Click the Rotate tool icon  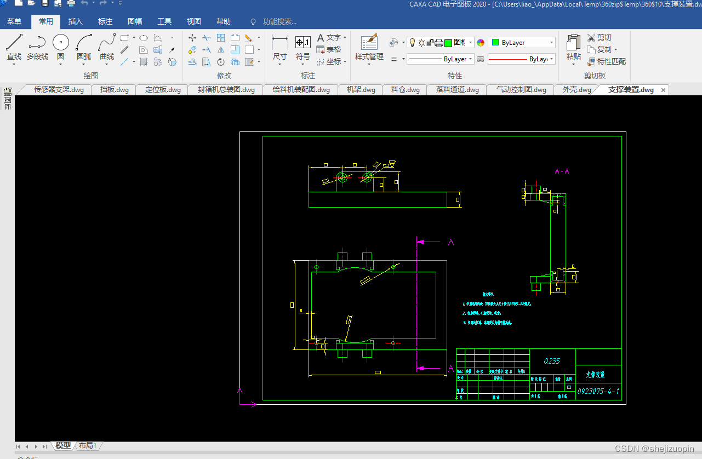[x=221, y=62]
